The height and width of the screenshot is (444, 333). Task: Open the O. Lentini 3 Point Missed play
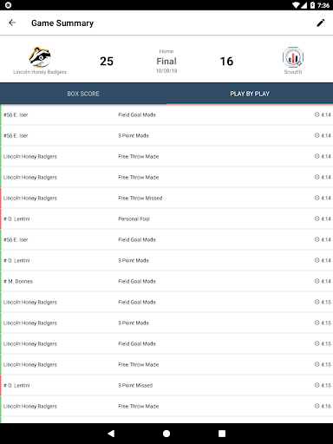click(x=166, y=385)
